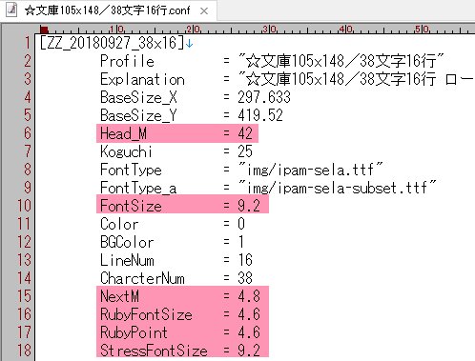Image resolution: width=475 pixels, height=361 pixels.
Task: Click the Koguchi key
Action: click(x=126, y=151)
